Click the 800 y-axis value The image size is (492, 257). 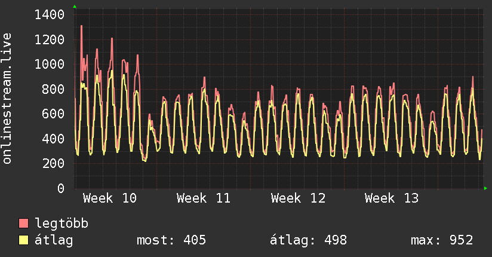tap(53, 89)
